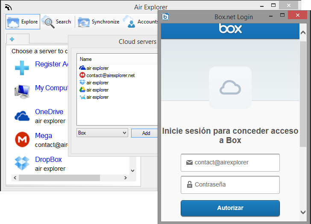Screen dimensions: 311x224
Task: Click the Air Explorer app logo icon
Action: 9,7
